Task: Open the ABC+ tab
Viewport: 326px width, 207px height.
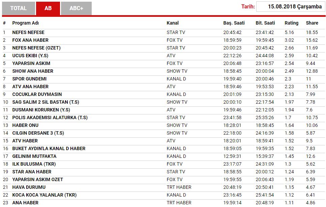Action: [76, 8]
